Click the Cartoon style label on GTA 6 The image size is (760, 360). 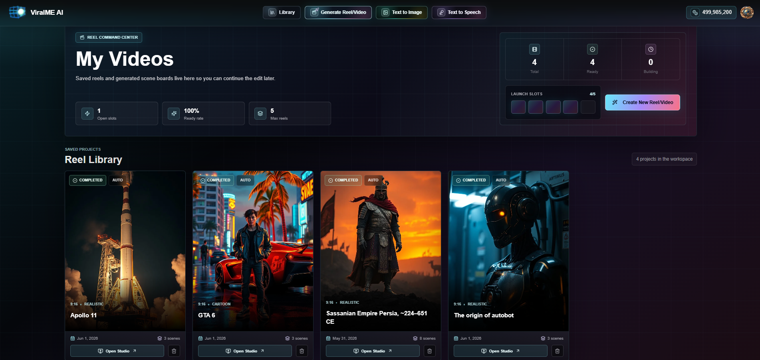(221, 304)
